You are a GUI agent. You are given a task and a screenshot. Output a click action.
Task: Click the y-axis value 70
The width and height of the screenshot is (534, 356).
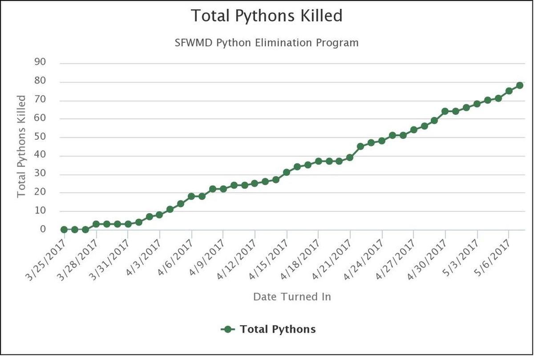(40, 99)
